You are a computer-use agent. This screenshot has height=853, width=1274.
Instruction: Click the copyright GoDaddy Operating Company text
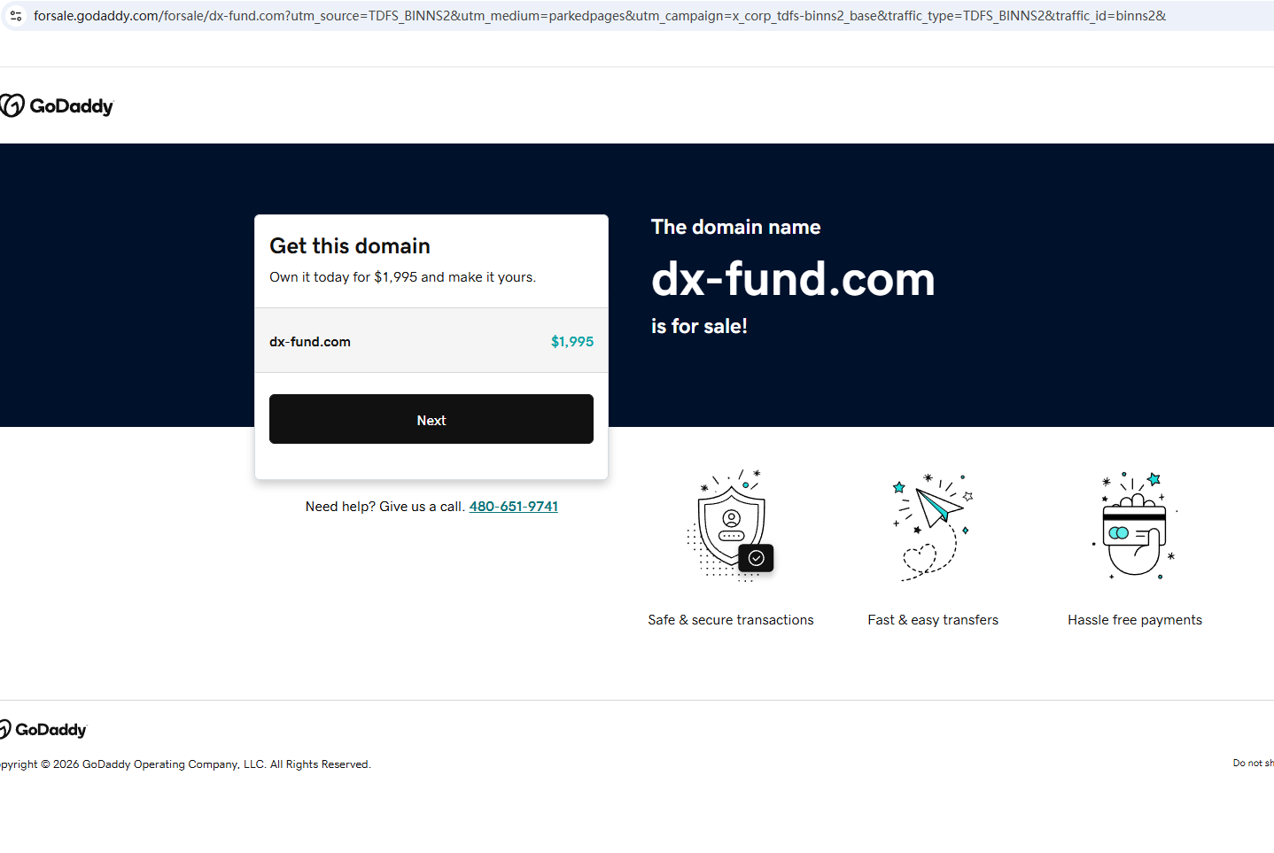(x=185, y=764)
